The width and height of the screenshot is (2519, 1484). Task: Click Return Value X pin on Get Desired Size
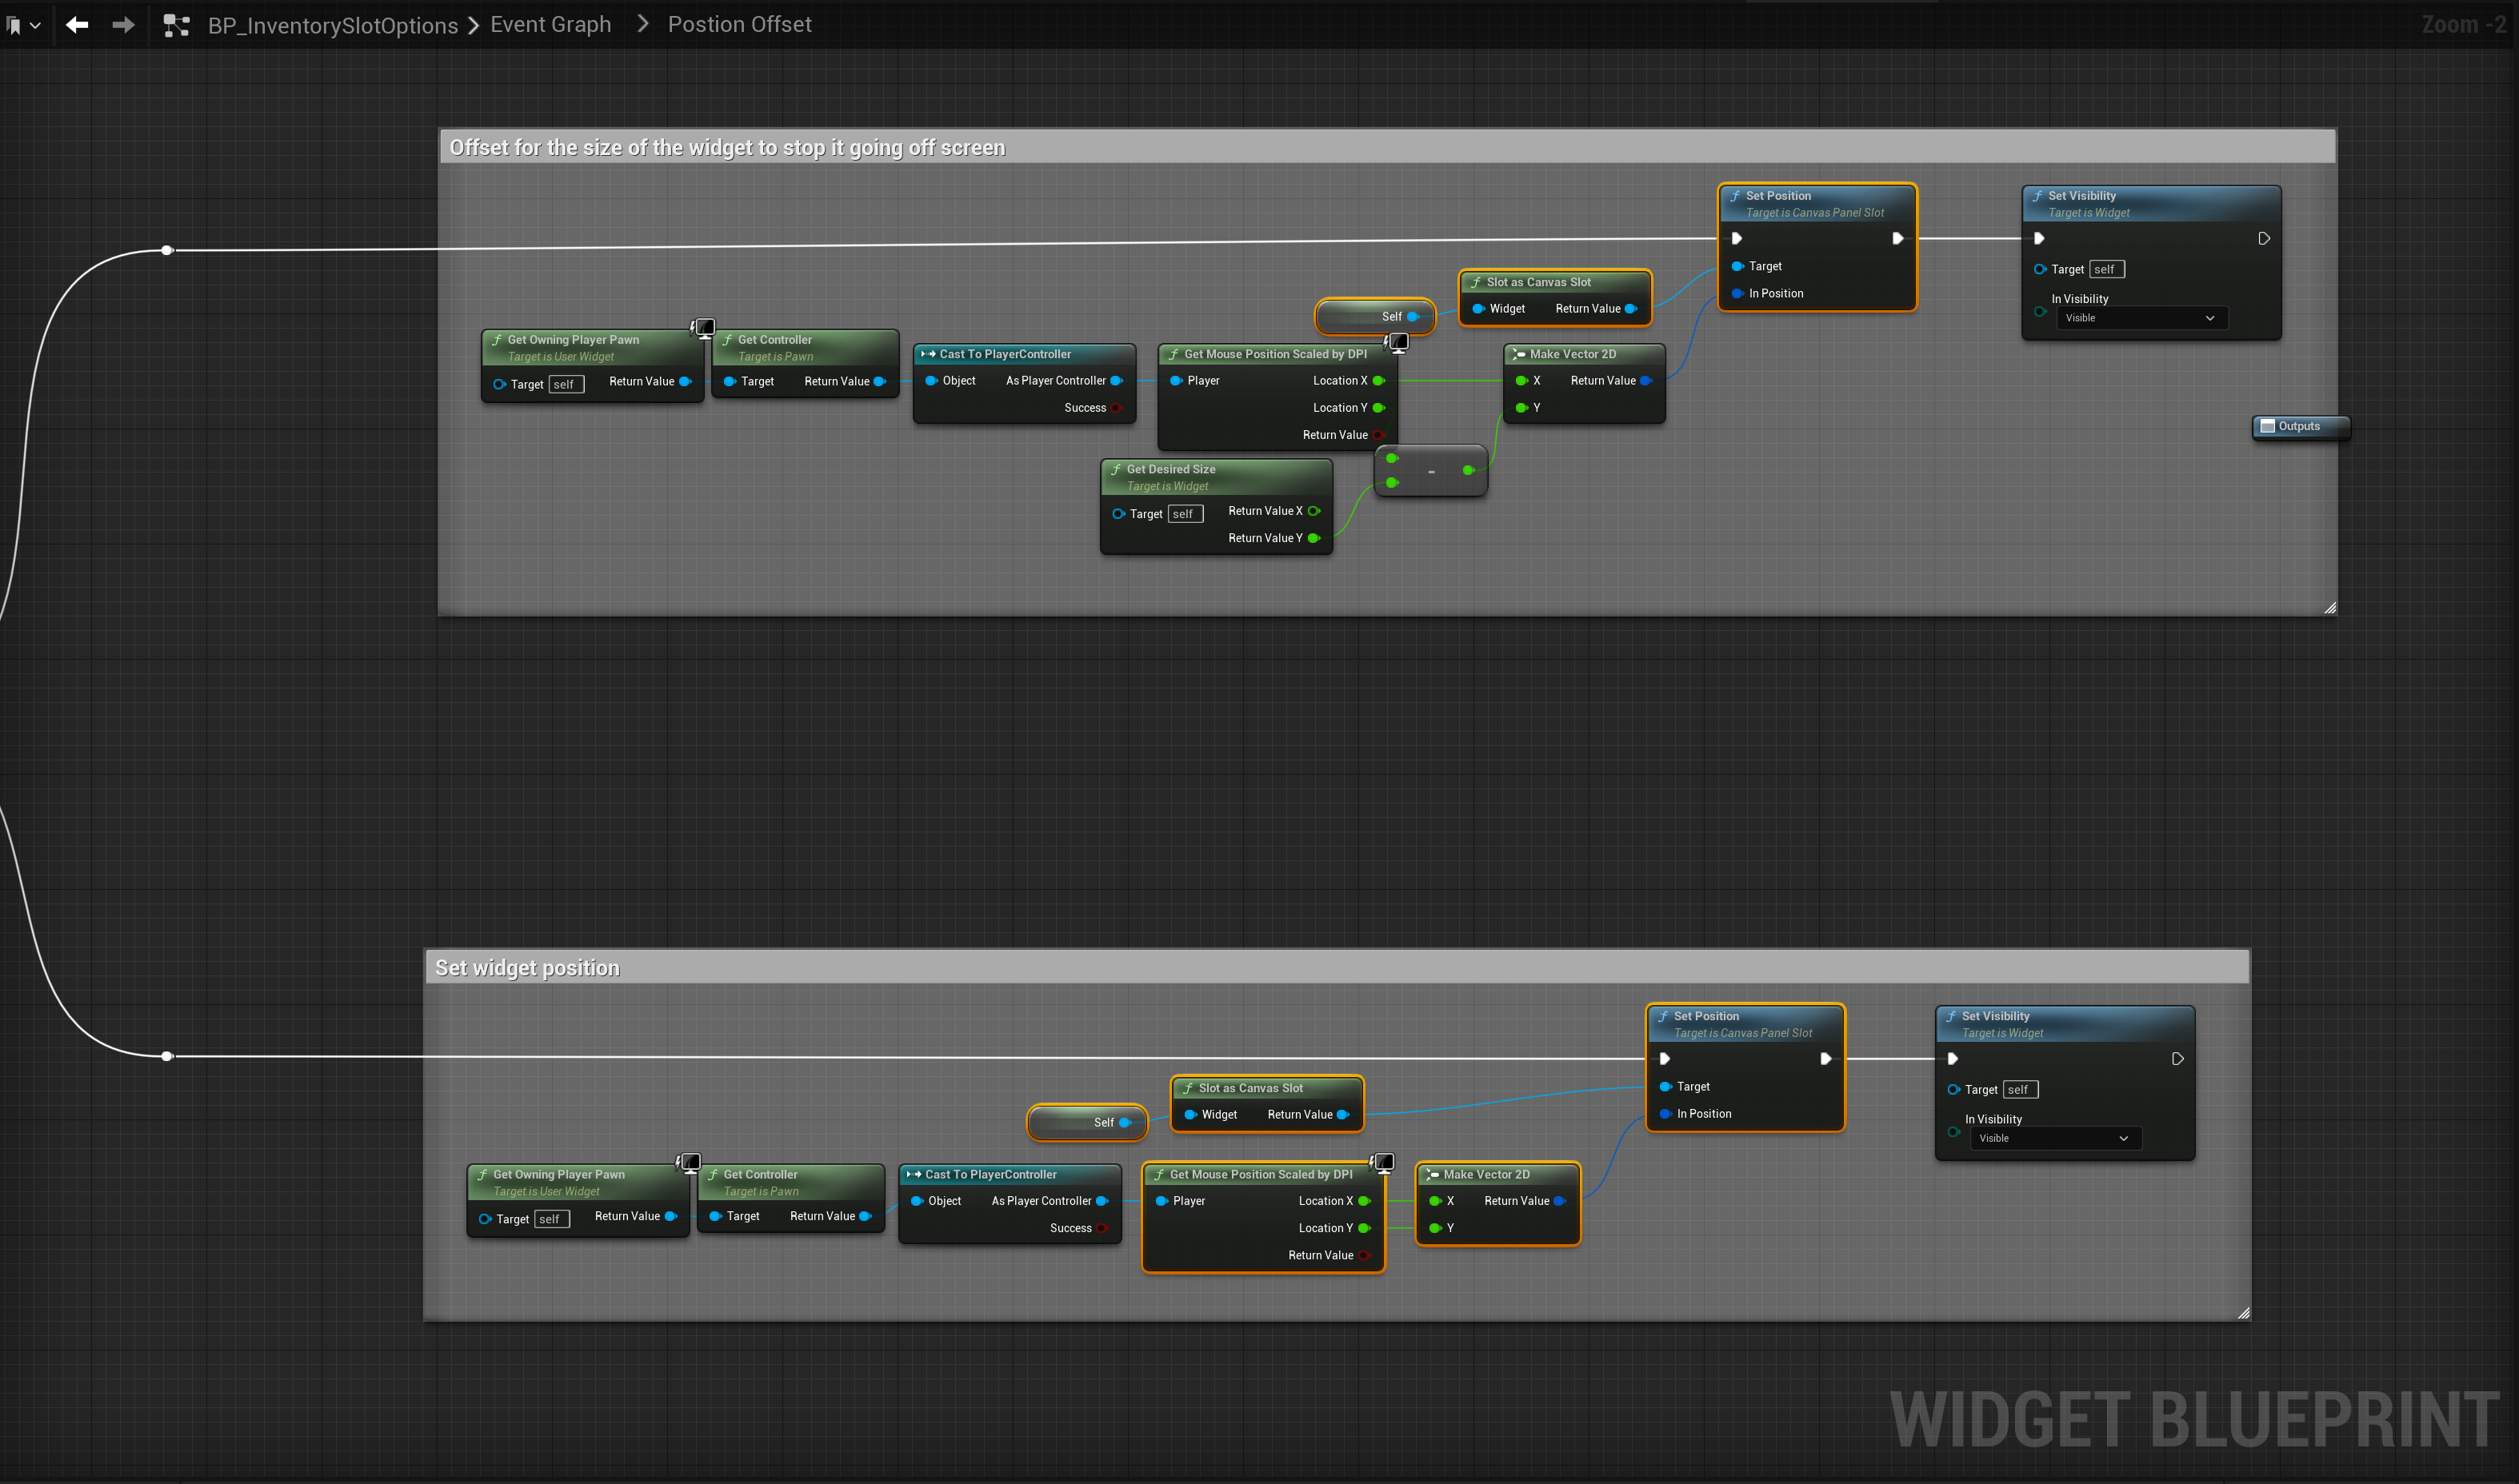[x=1313, y=511]
